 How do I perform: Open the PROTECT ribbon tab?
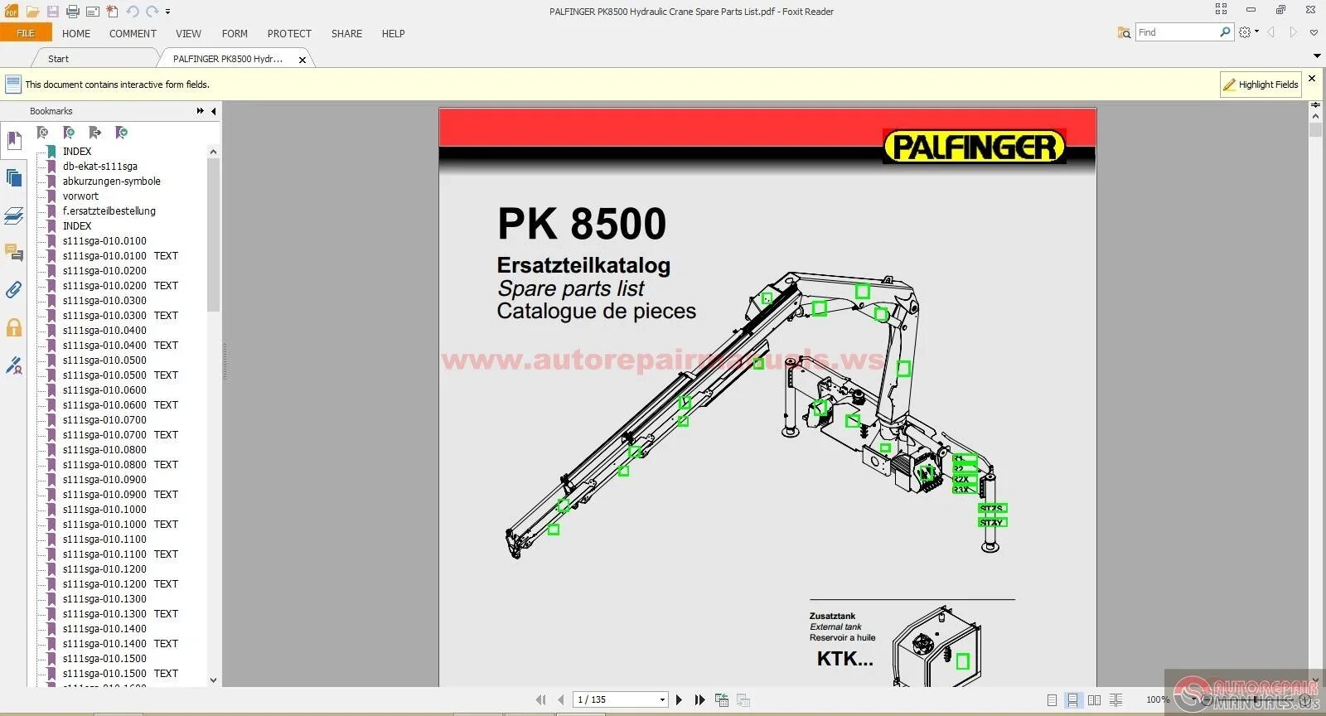[289, 34]
